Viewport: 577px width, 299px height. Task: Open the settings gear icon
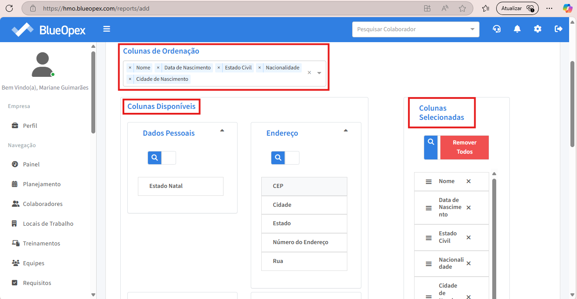(537, 29)
